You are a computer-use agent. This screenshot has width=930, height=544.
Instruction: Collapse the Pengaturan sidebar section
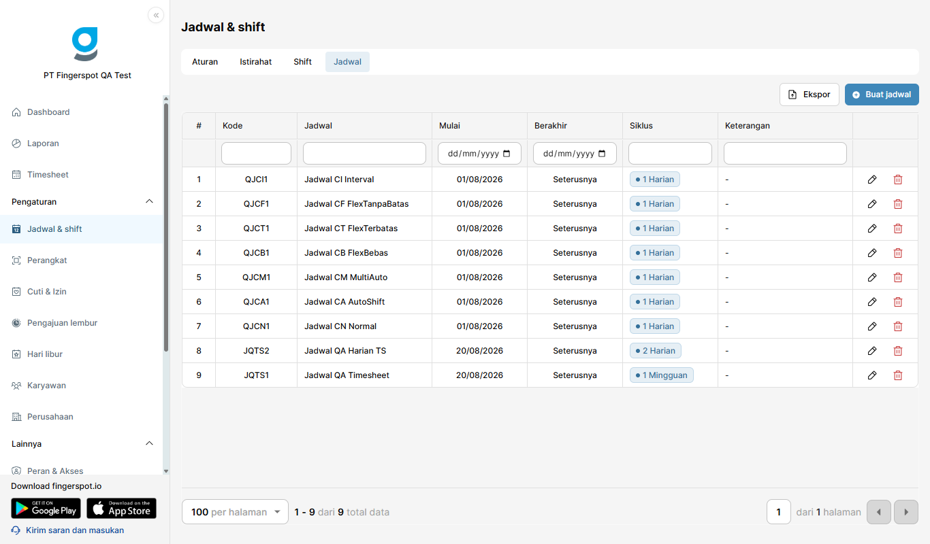150,202
